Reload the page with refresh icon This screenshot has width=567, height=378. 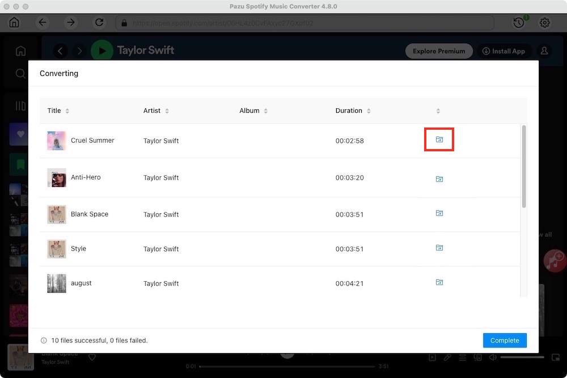pyautogui.click(x=99, y=23)
